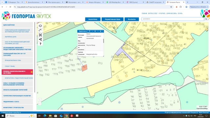This screenshot has width=210, height=118.
Task: Select Проект границ sidebar item
Action: [17, 66]
